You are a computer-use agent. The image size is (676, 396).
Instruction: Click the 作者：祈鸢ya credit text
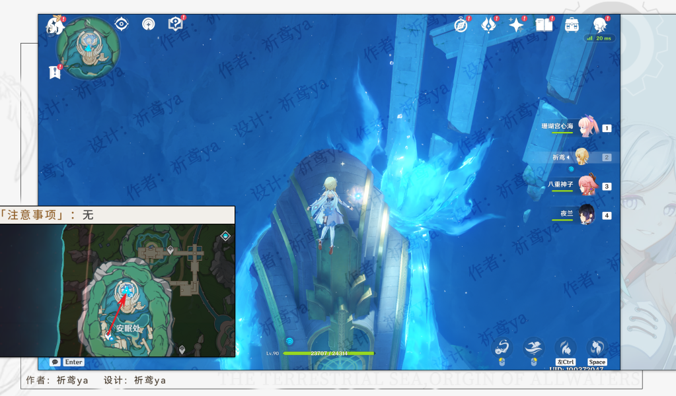(57, 380)
